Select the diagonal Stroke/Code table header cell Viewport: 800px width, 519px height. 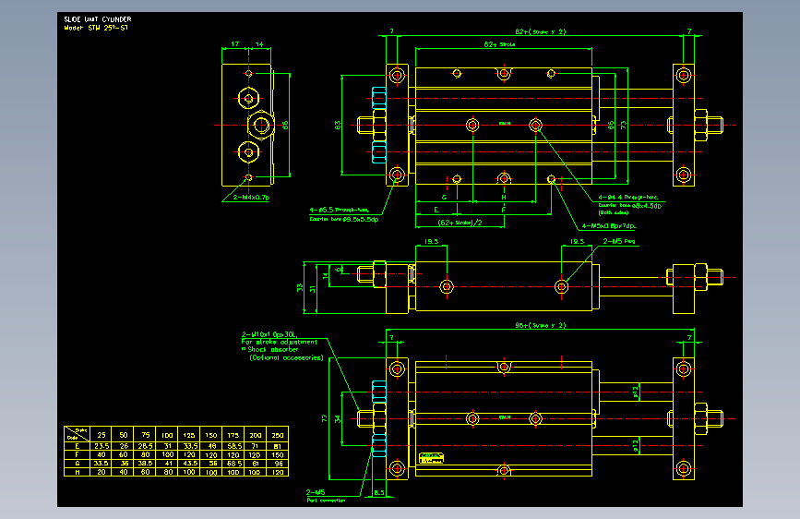[77, 434]
